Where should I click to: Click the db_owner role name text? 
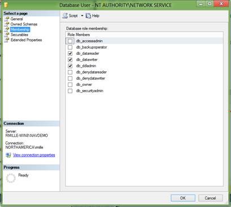84,84
